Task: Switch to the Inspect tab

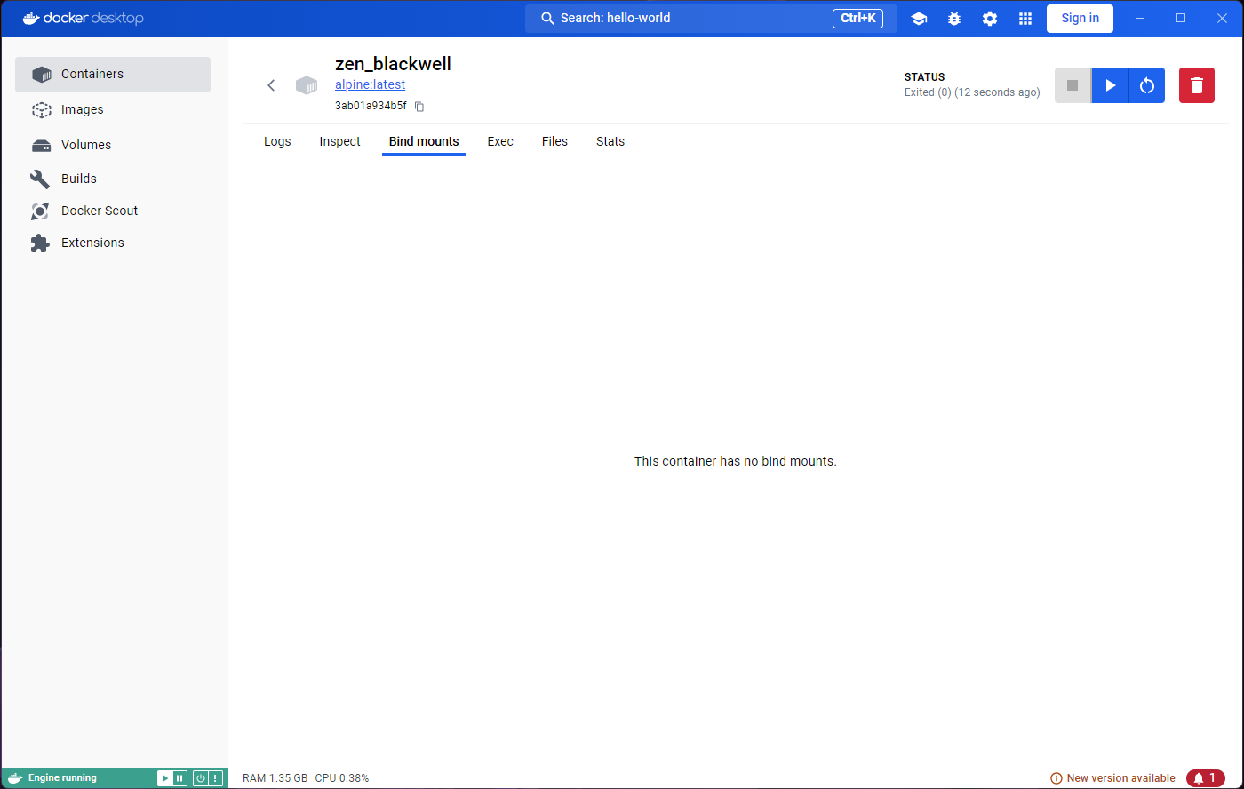Action: pos(340,141)
